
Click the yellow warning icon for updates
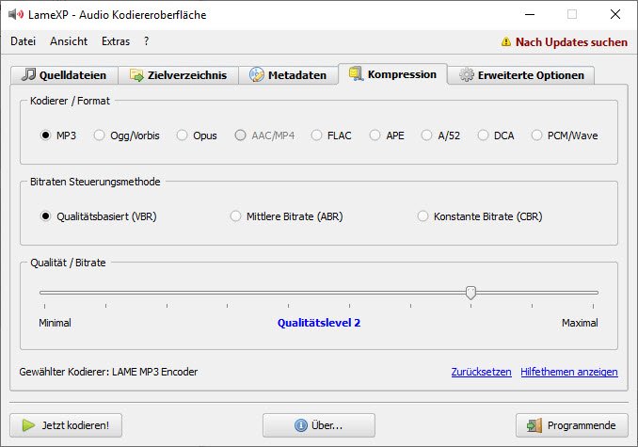click(x=506, y=42)
